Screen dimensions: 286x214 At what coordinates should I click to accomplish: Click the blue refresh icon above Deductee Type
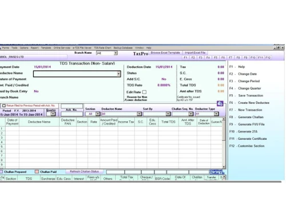tap(220, 103)
